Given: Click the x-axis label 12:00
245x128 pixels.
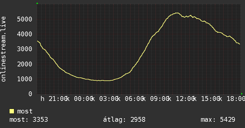Looking at the screenshot, I should coord(185,99).
